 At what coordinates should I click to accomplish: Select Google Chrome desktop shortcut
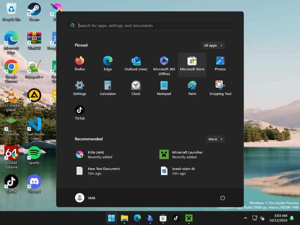click(11, 71)
